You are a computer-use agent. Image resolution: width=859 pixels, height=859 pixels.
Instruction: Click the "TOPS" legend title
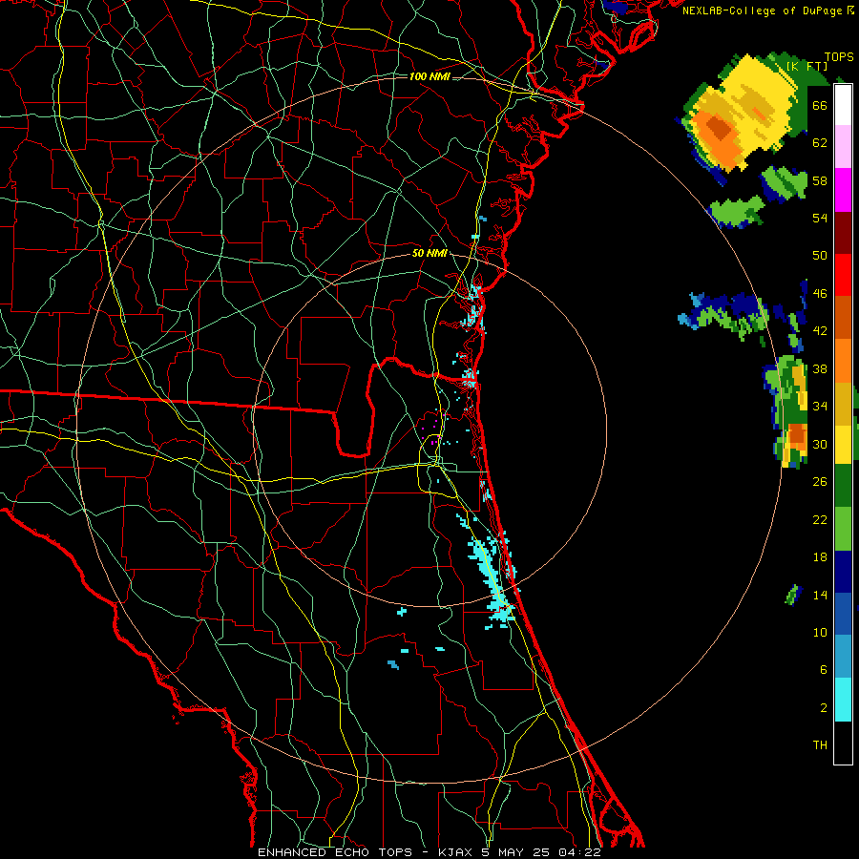(839, 57)
